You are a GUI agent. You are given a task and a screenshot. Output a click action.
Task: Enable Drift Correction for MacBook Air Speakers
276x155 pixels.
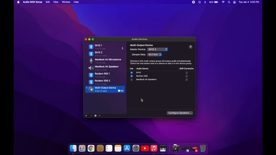click(x=187, y=80)
